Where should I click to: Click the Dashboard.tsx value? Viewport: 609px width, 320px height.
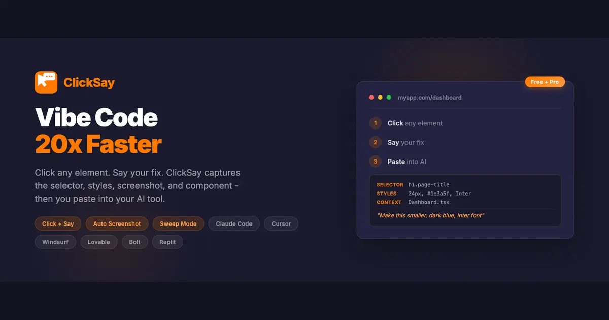click(x=429, y=202)
